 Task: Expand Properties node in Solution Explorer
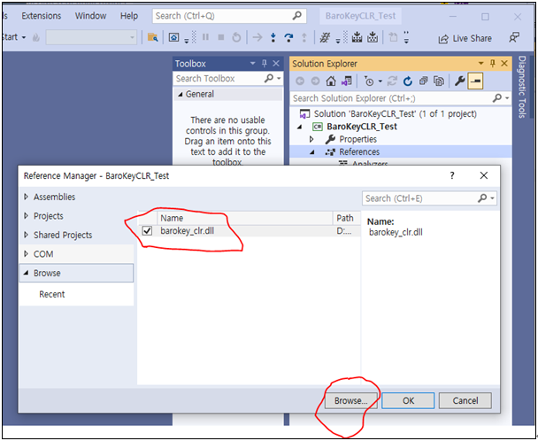coord(311,139)
